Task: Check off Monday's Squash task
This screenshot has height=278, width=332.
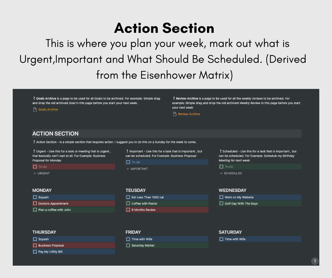Action: pyautogui.click(x=35, y=198)
